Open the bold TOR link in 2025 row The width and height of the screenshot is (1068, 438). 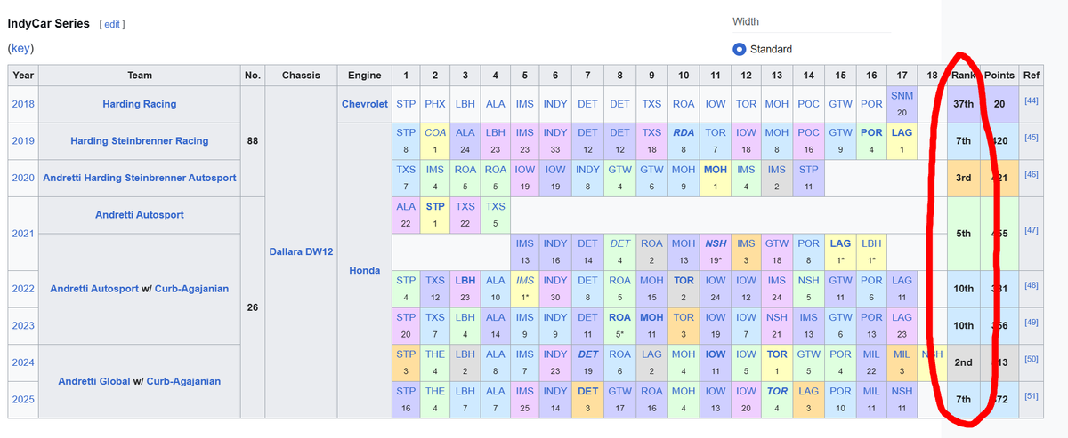[777, 391]
